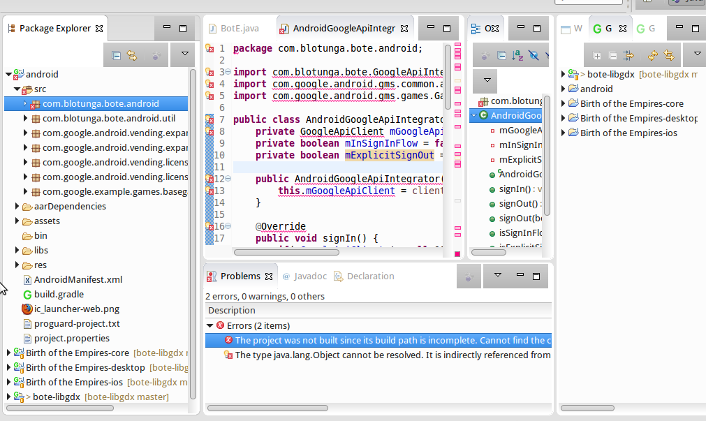Click the blue-yellow arrows icon in Gradle toolbar
The height and width of the screenshot is (421, 706).
click(x=628, y=55)
